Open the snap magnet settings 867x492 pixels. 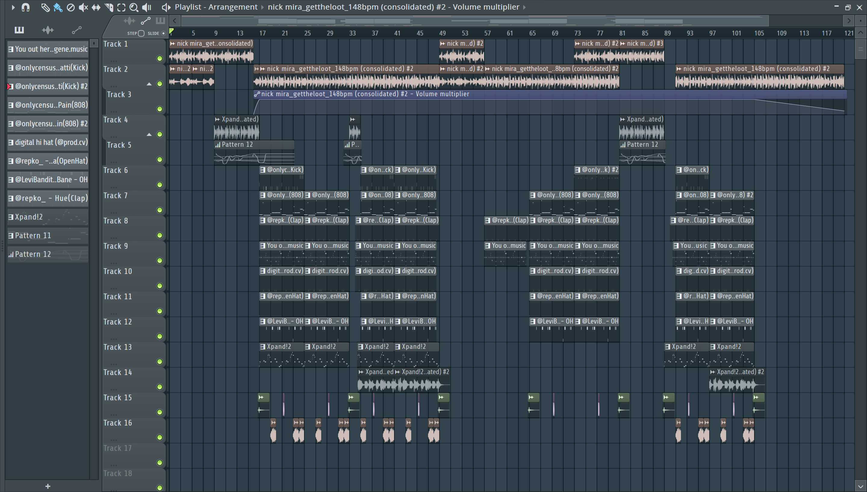(x=25, y=7)
